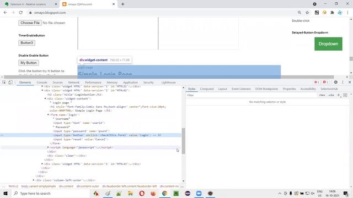Click the Styles Filter input field
Image resolution: width=353 pixels, height=198 pixels.
251,95
